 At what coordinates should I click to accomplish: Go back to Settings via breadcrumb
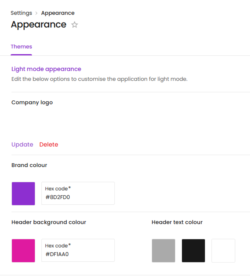(21, 13)
